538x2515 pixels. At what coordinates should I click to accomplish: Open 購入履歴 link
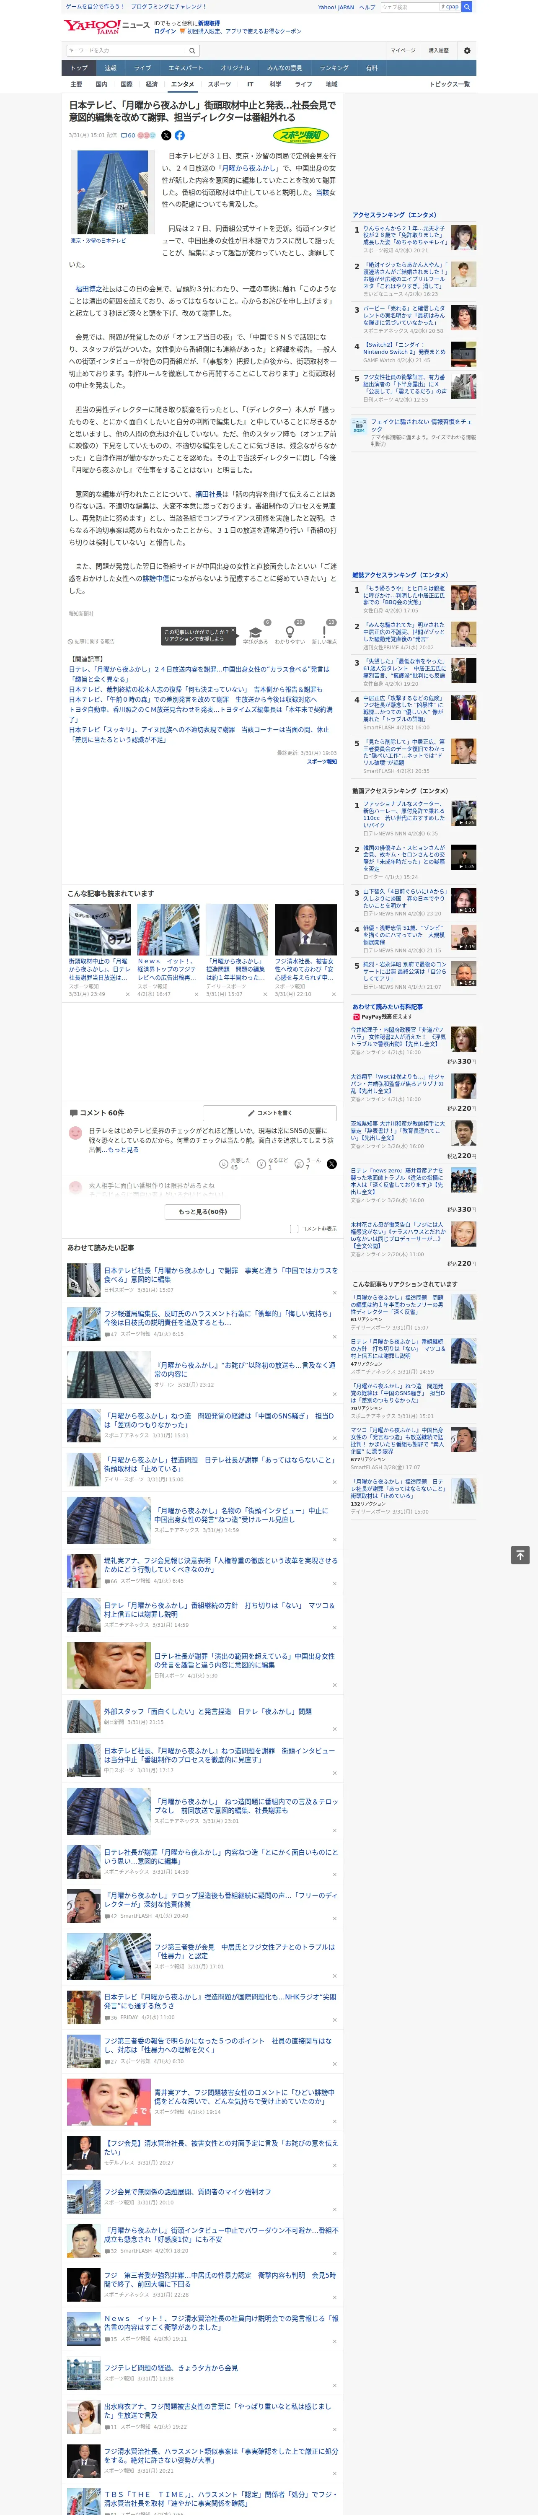pyautogui.click(x=438, y=50)
